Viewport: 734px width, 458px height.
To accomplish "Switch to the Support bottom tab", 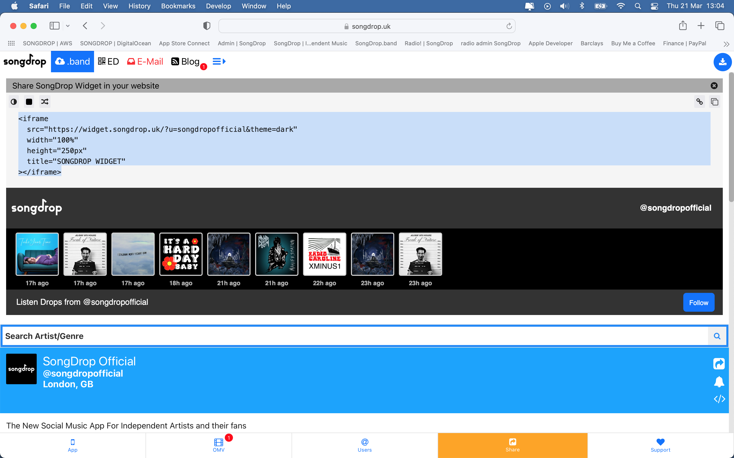I will tap(660, 446).
